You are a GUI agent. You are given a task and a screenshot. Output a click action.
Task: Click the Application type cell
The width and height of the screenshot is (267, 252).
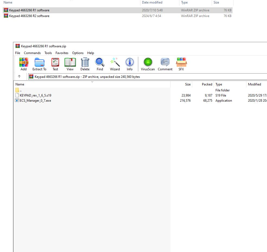(x=224, y=101)
